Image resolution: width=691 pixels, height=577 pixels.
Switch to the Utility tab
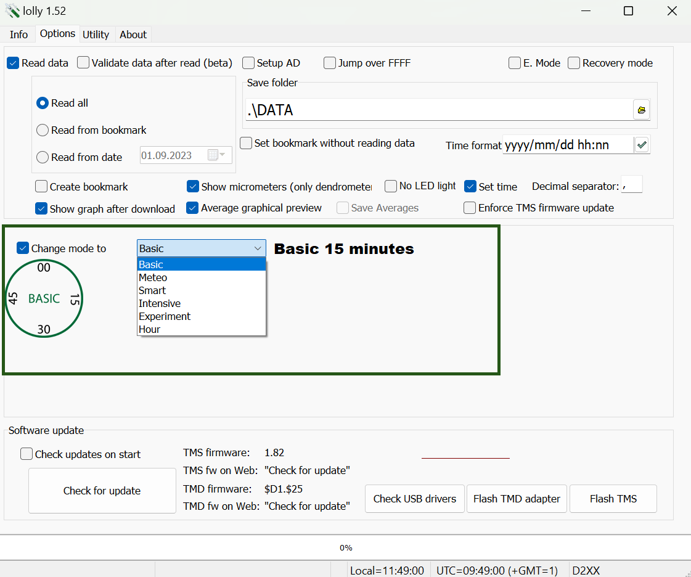coord(96,35)
